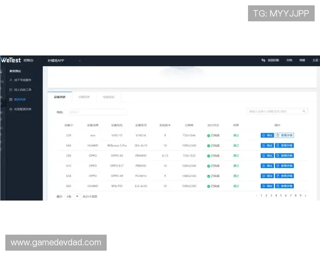Go to page 1
This screenshot has height=256, width=320.
click(261, 196)
